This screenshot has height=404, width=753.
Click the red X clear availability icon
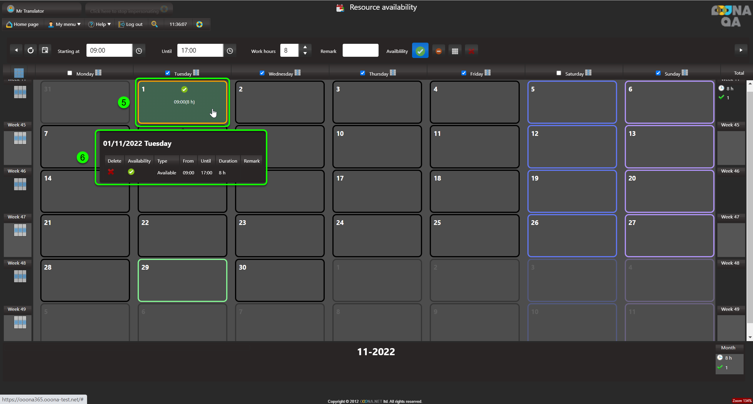click(471, 51)
